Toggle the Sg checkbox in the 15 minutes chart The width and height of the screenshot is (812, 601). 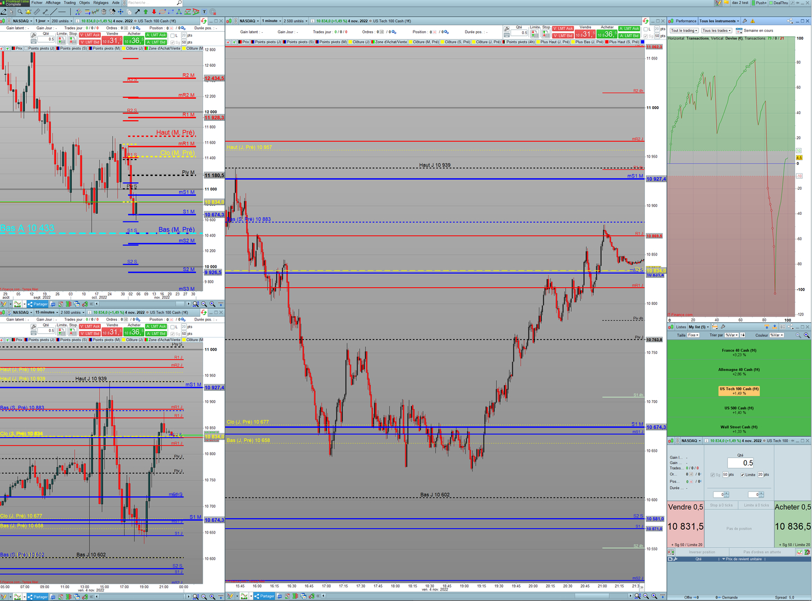(x=173, y=333)
